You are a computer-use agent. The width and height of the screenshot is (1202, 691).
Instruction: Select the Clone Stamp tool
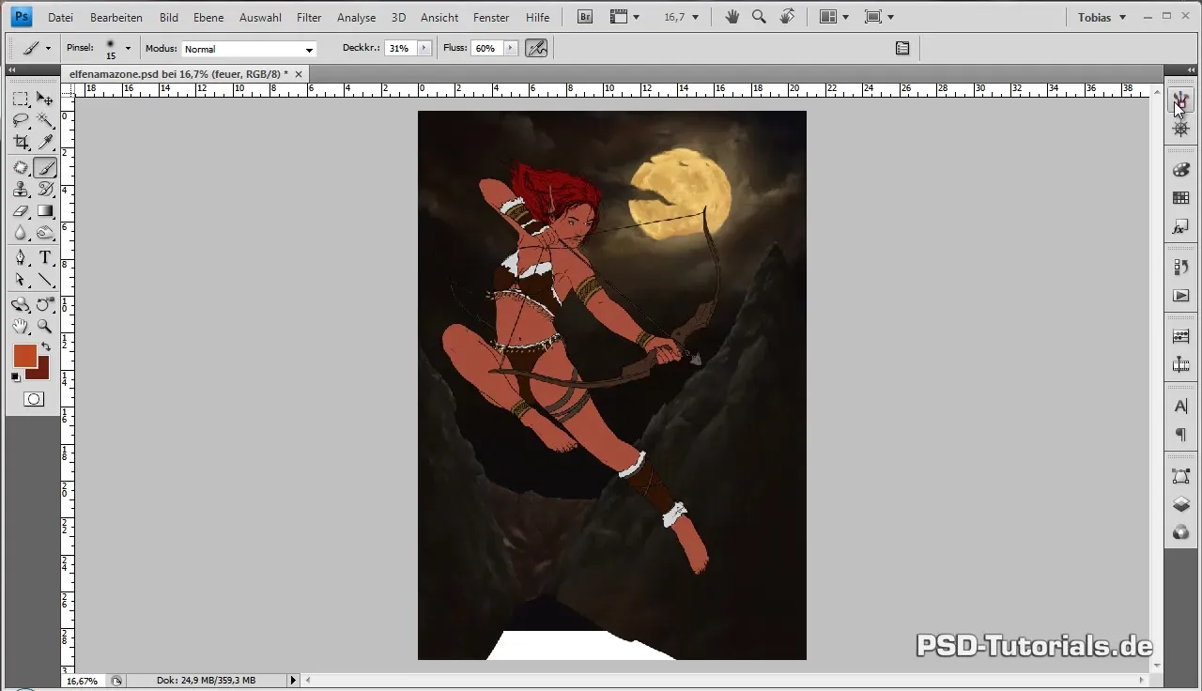[x=21, y=190]
